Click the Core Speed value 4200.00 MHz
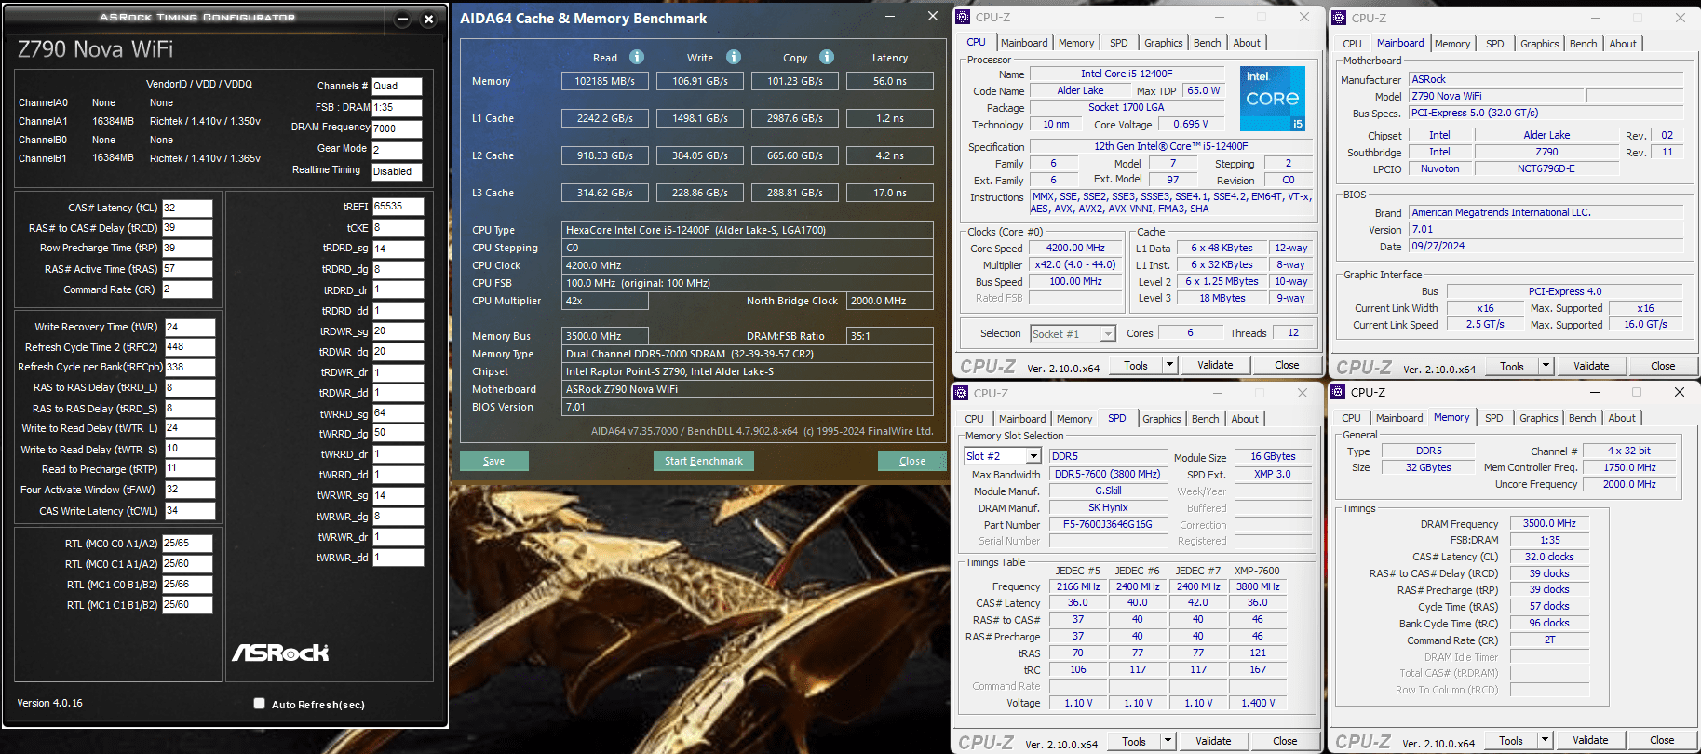This screenshot has width=1701, height=754. pos(1075,248)
